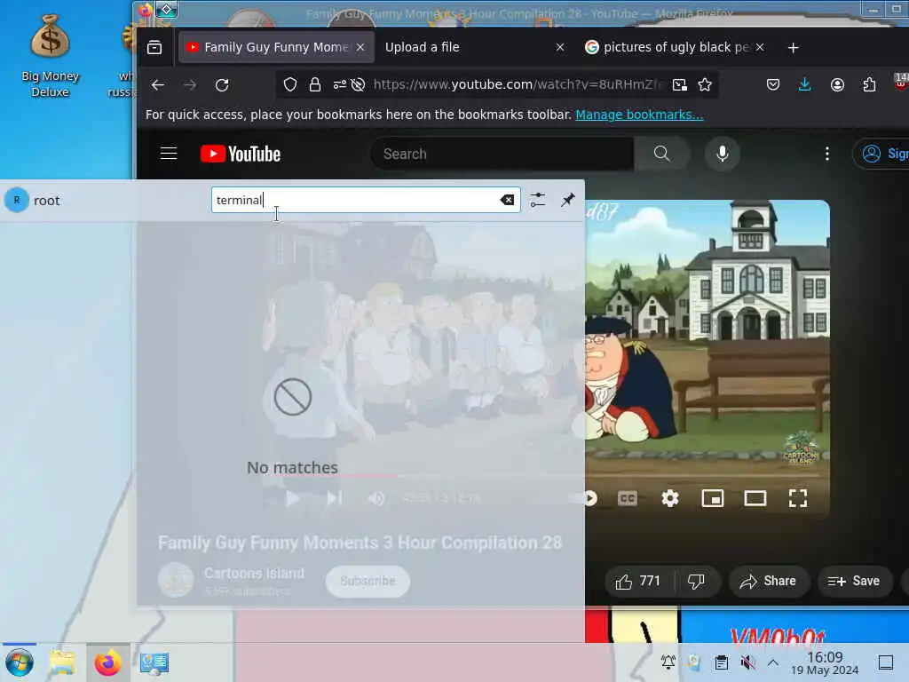Image resolution: width=909 pixels, height=682 pixels.
Task: Start YouTube voice search with microphone
Action: (723, 154)
